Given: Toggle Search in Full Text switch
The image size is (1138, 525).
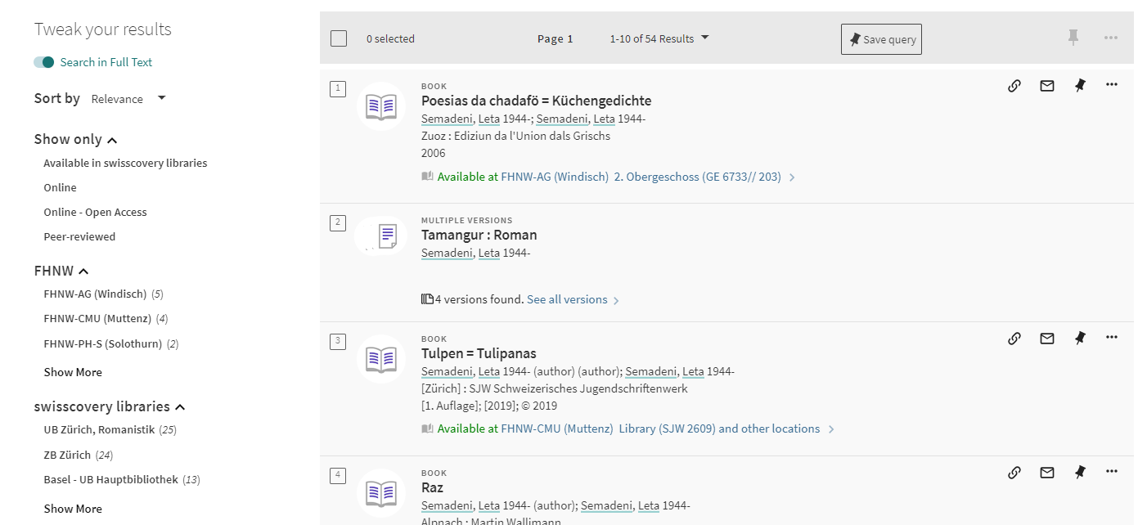Looking at the screenshot, I should pyautogui.click(x=44, y=62).
